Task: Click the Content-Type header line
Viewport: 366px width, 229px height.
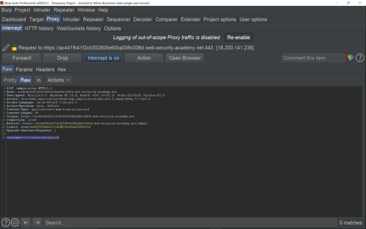Action: pos(48,109)
